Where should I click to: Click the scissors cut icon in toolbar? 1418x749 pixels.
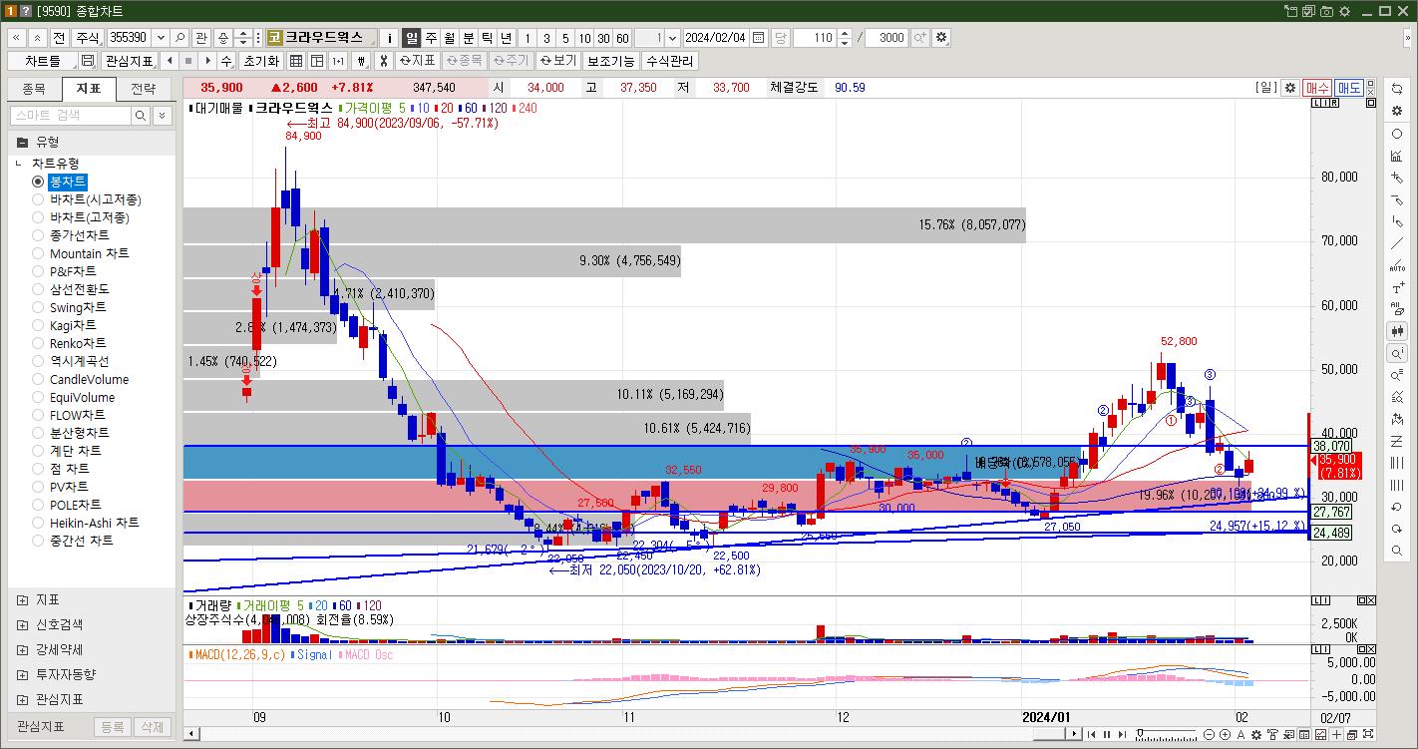click(x=383, y=61)
